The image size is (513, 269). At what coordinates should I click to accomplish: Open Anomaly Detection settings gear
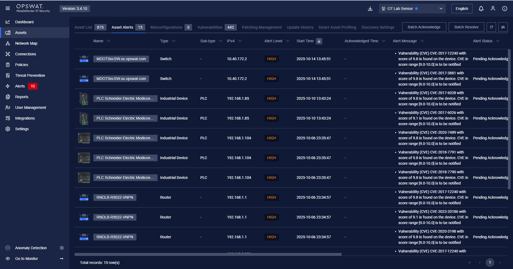[x=62, y=248]
